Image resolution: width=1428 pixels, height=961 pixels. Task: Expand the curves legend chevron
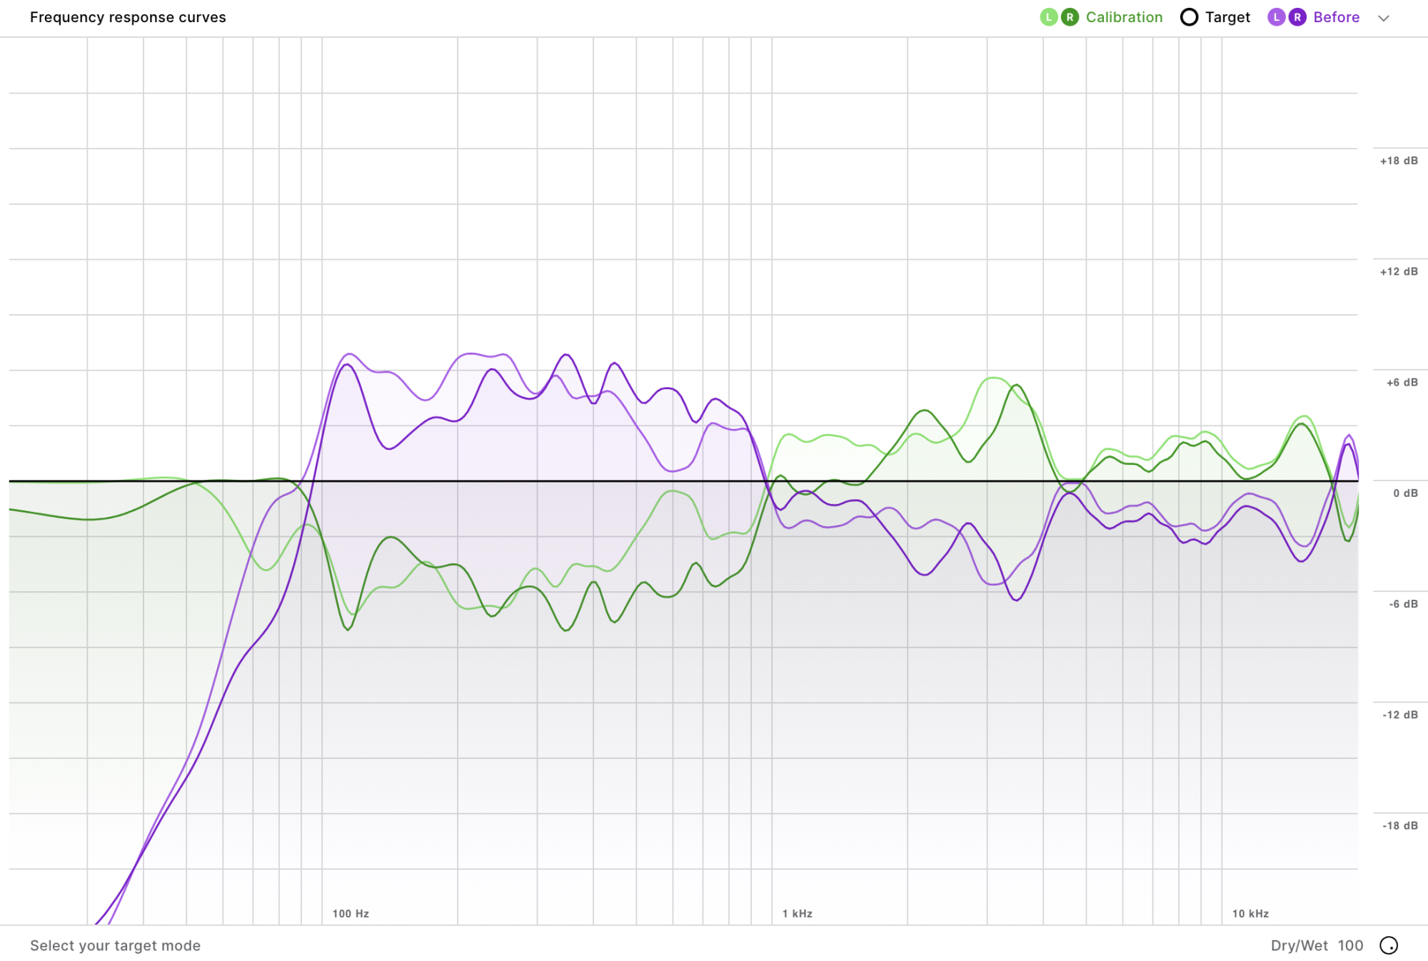(1384, 19)
